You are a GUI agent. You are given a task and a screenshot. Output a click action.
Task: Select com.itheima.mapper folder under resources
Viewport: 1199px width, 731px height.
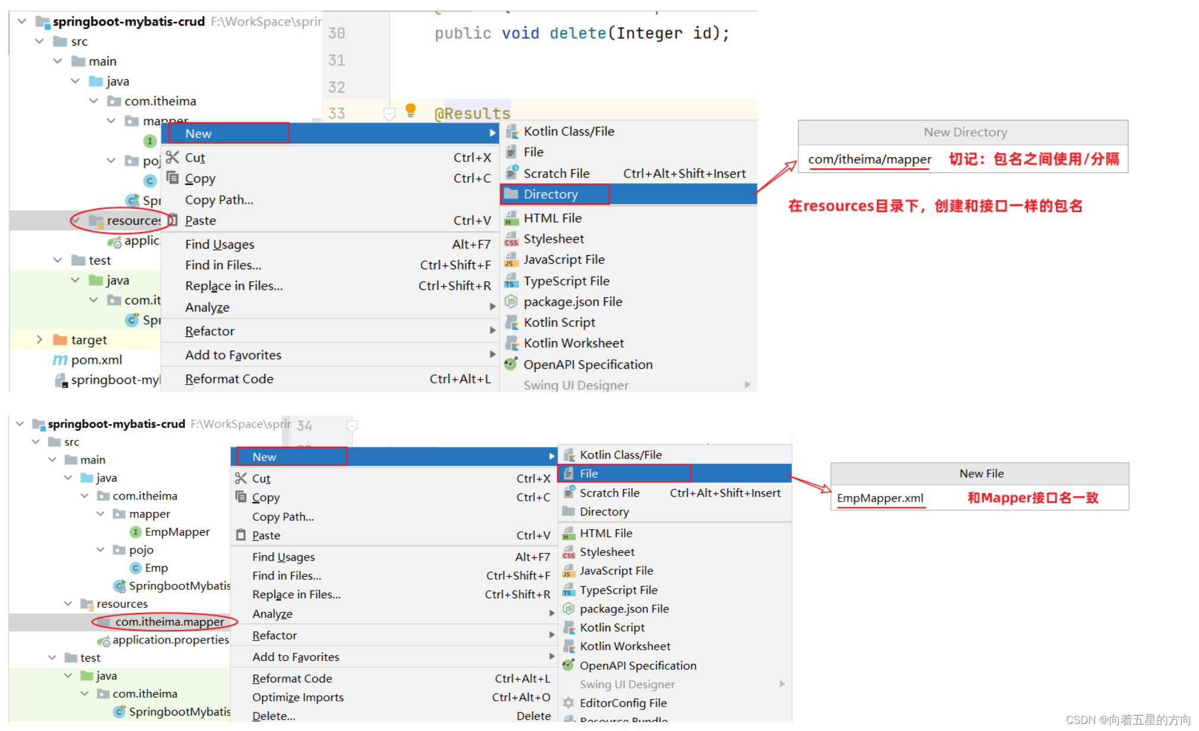[169, 621]
